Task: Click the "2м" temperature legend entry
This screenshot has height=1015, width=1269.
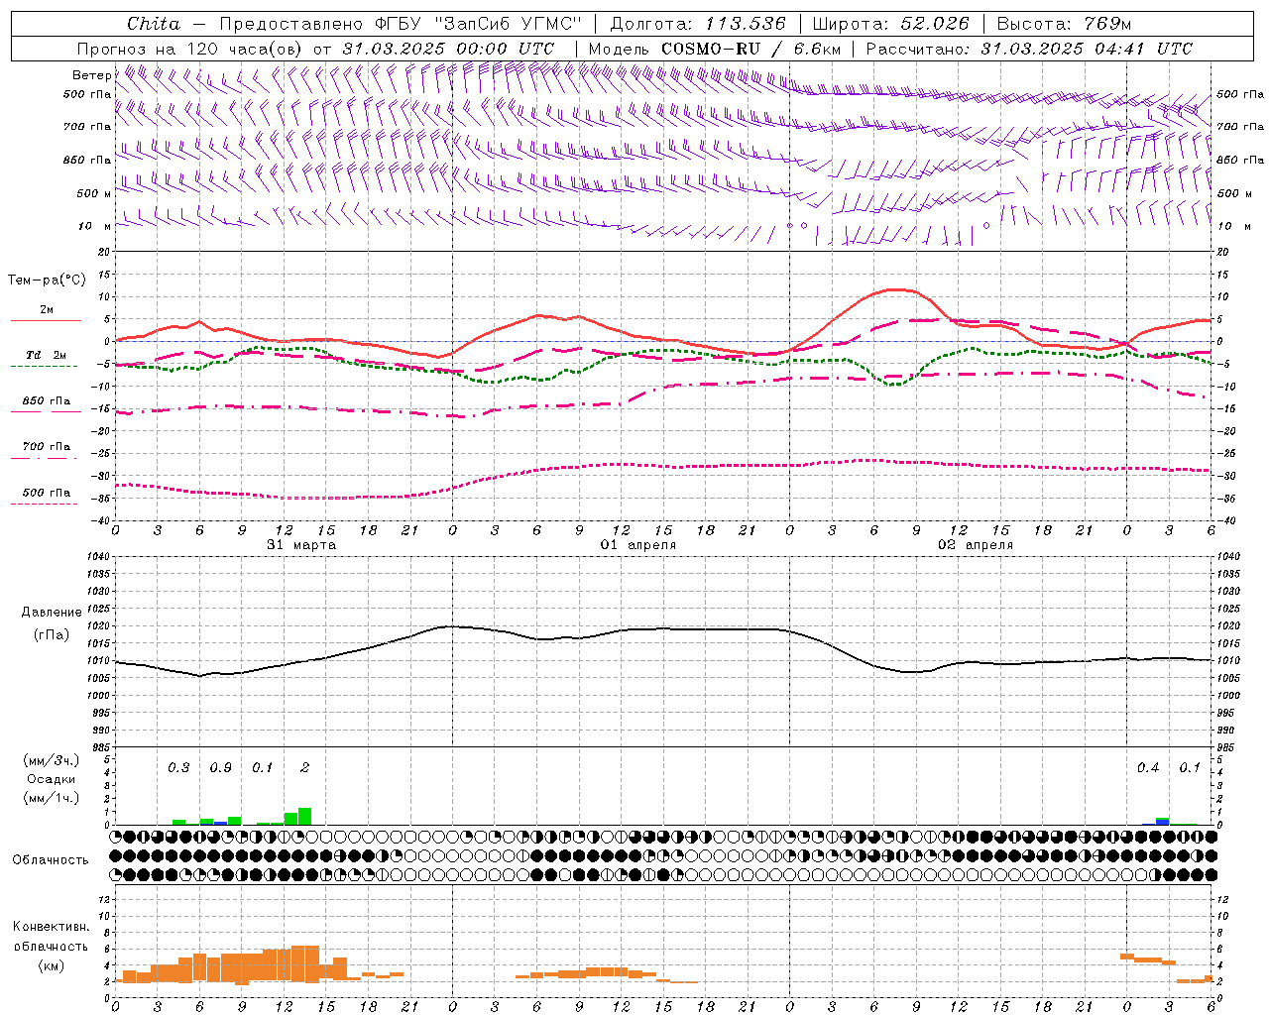Action: coord(47,309)
